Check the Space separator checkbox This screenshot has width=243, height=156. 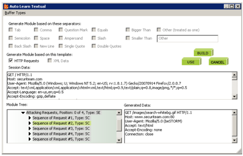(x=36, y=38)
